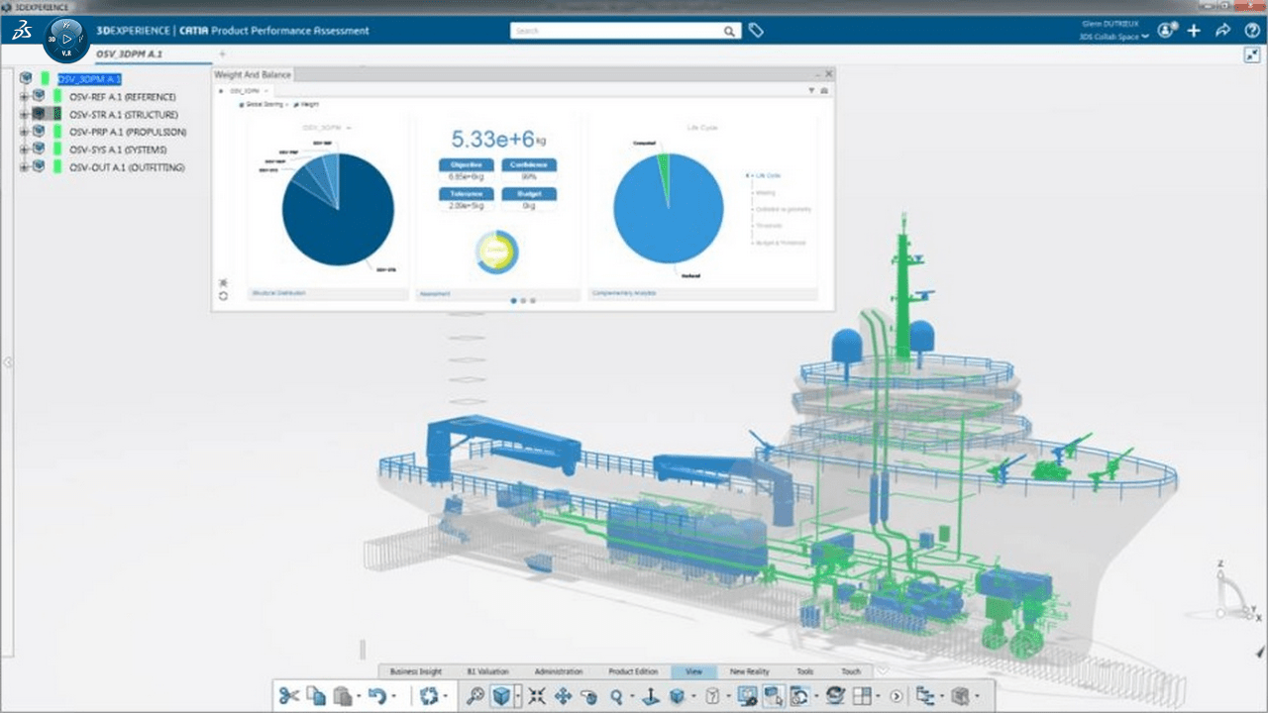Image resolution: width=1268 pixels, height=713 pixels.
Task: Click the Objective button in Assessment
Action: tap(466, 164)
